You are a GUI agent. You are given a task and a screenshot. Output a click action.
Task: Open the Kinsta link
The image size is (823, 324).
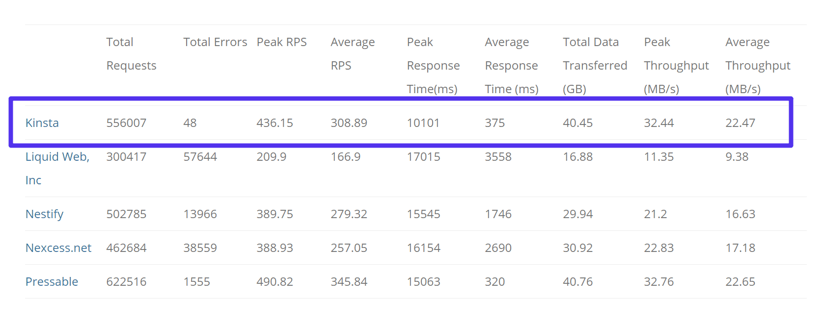[42, 123]
